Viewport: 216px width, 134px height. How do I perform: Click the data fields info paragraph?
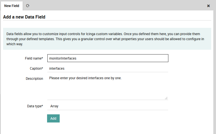106,39
